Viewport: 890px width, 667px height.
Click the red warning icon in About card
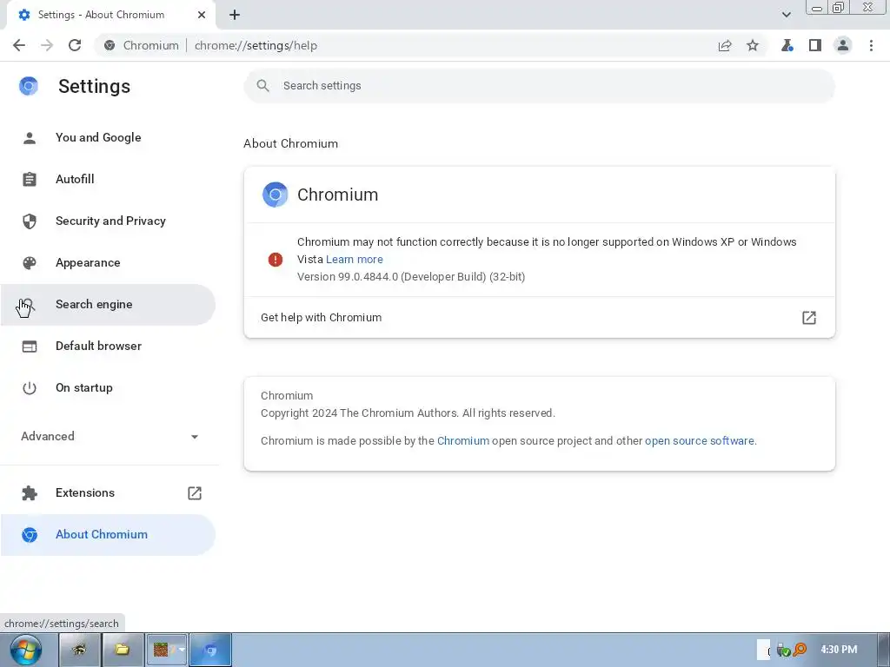point(276,260)
